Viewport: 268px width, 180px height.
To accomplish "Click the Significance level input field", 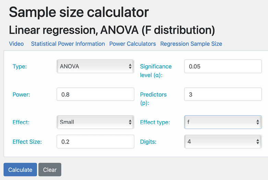I will 223,67.
